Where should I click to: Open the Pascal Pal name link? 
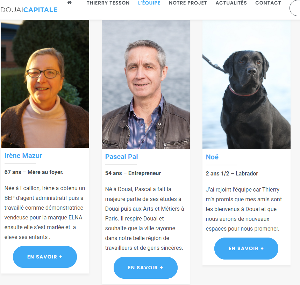[121, 157]
